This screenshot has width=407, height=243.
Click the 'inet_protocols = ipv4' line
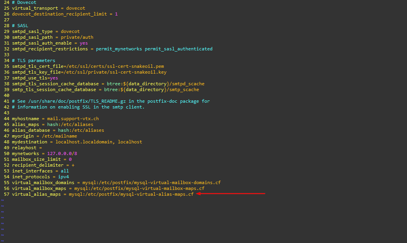click(40, 177)
